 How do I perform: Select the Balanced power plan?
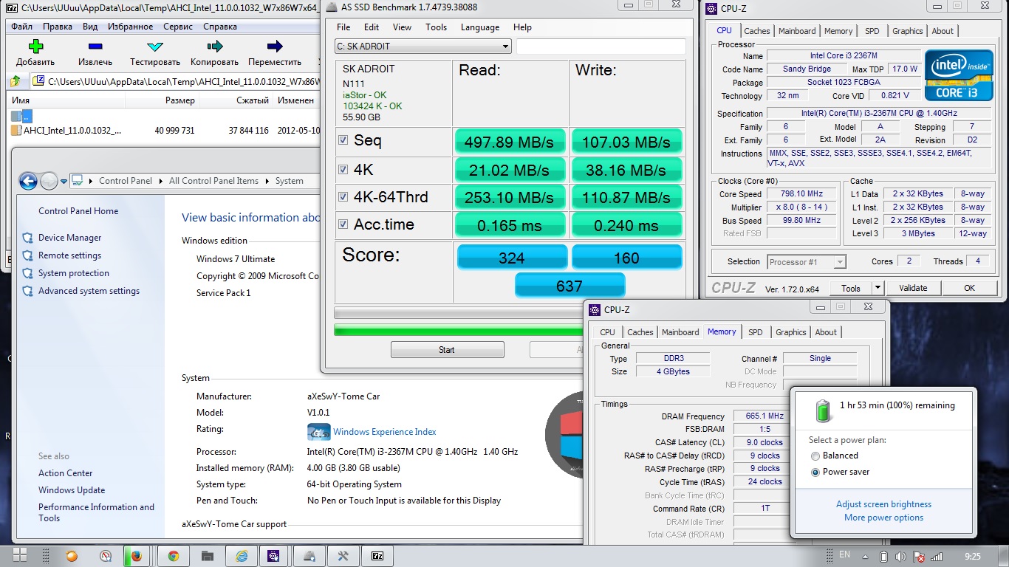click(x=815, y=456)
